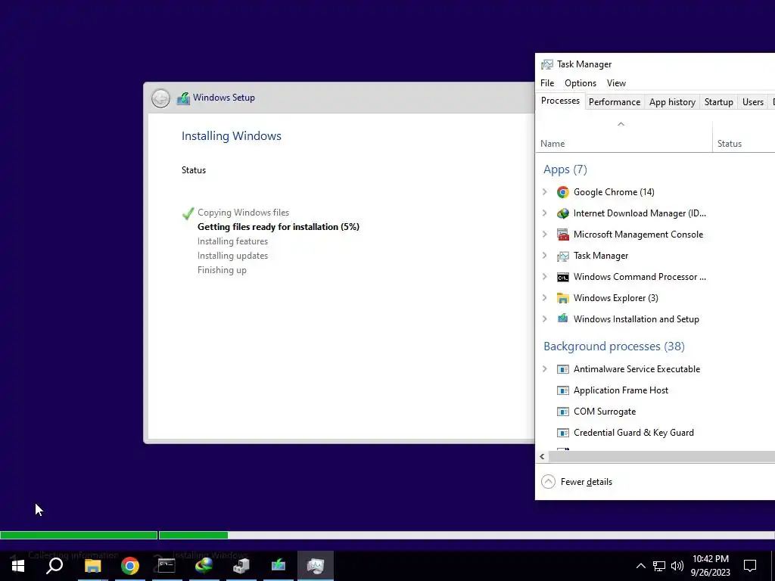Open Windows Setup from the taskbar
Viewport: 775px width, 581px height.
[279, 566]
